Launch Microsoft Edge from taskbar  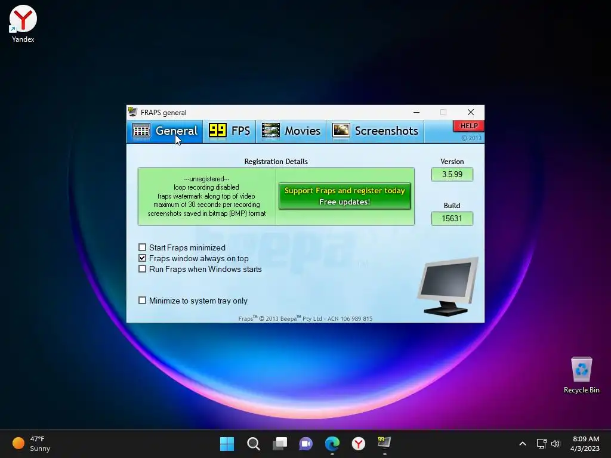click(332, 444)
